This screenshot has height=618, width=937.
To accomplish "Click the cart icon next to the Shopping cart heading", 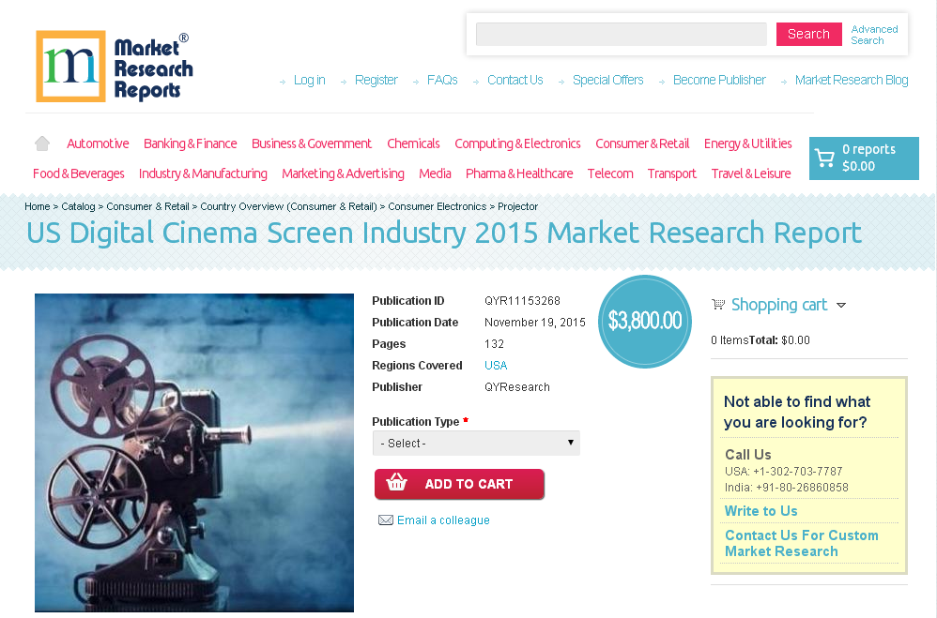I will point(718,304).
